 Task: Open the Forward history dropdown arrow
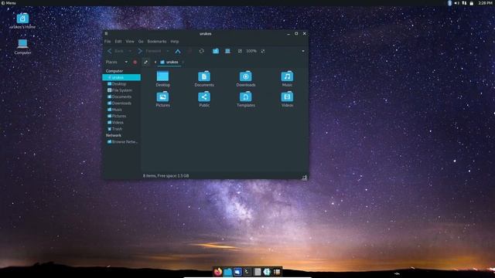pos(167,51)
